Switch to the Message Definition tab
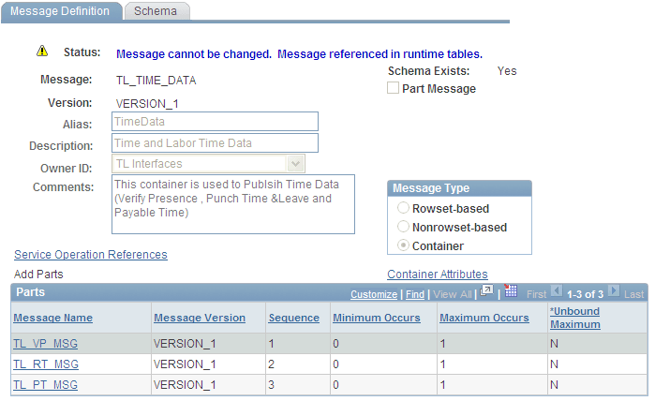Viewport: 655px width, 401px height. [x=61, y=11]
